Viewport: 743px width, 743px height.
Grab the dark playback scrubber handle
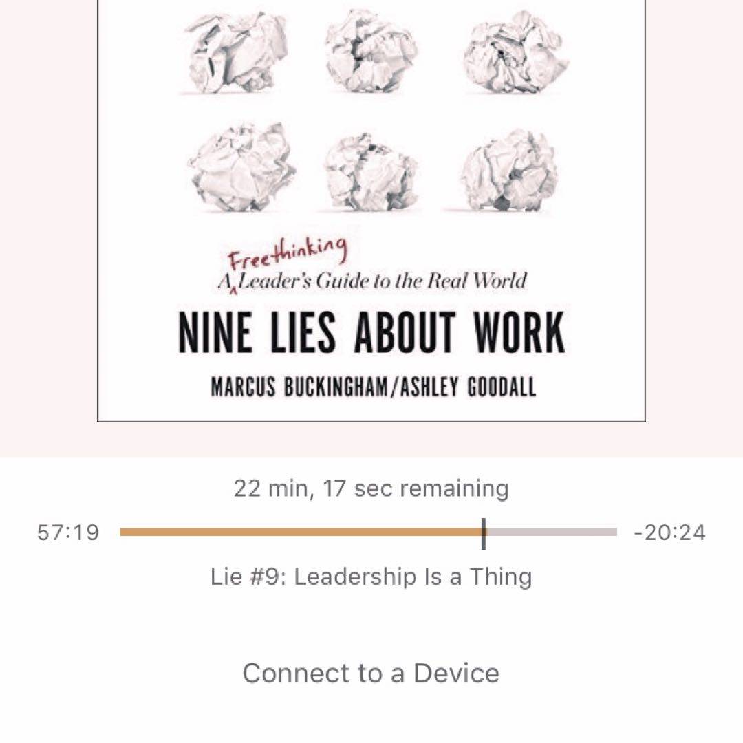[484, 533]
